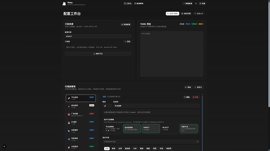Select the 香港 region filter
270x151 pixels.
coord(113,148)
